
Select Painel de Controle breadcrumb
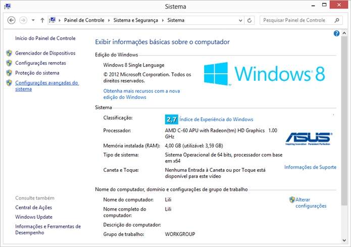point(84,20)
